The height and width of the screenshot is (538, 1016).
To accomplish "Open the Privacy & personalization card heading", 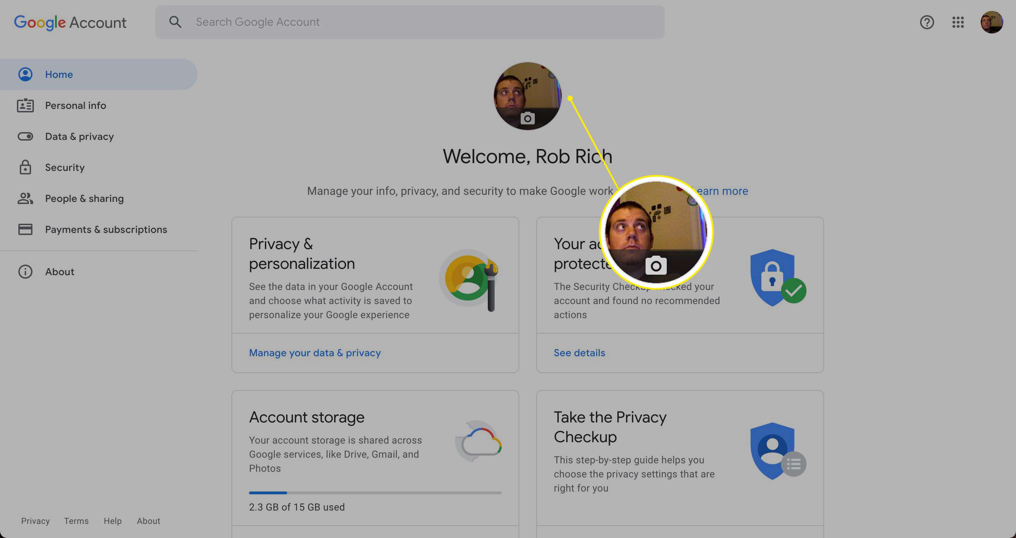I will point(302,254).
